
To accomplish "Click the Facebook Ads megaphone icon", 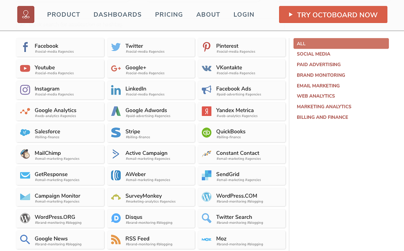I will point(207,90).
